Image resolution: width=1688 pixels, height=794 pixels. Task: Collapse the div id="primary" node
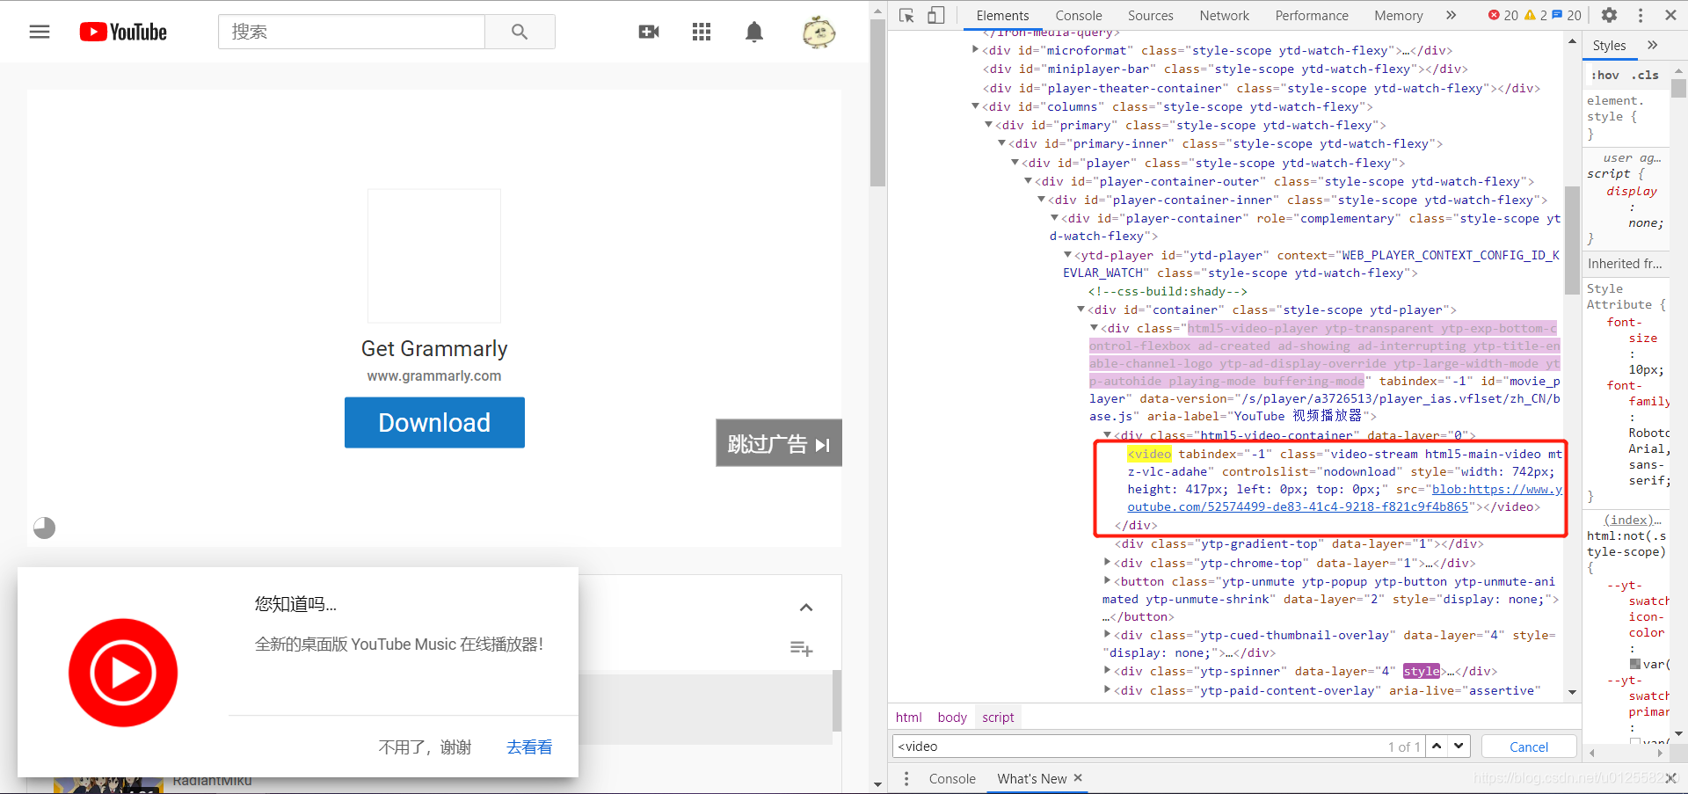pyautogui.click(x=988, y=125)
